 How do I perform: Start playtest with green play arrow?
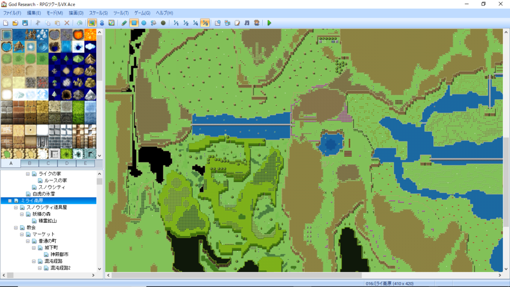coord(269,23)
